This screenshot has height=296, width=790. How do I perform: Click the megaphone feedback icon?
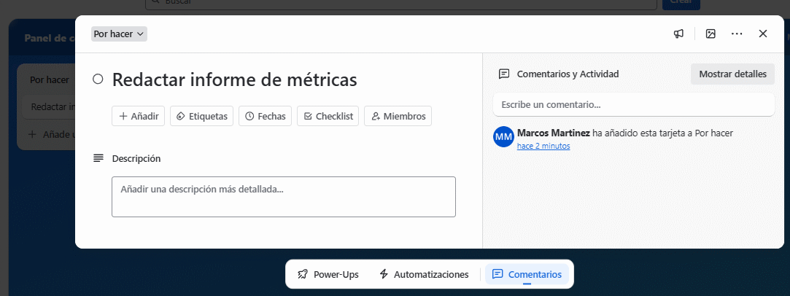678,34
